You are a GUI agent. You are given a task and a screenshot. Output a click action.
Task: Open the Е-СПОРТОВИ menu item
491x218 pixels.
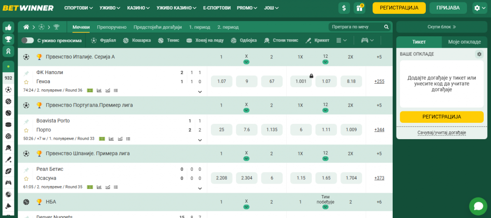tap(217, 8)
